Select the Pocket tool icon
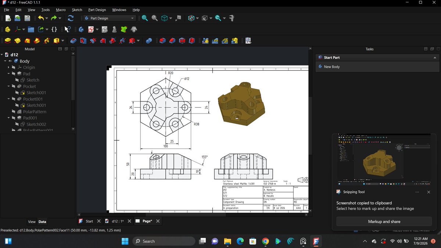 tap(73, 41)
